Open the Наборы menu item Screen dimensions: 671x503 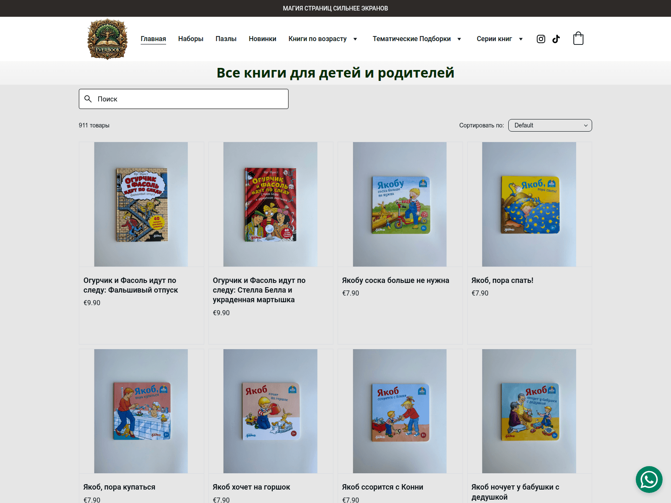click(191, 39)
